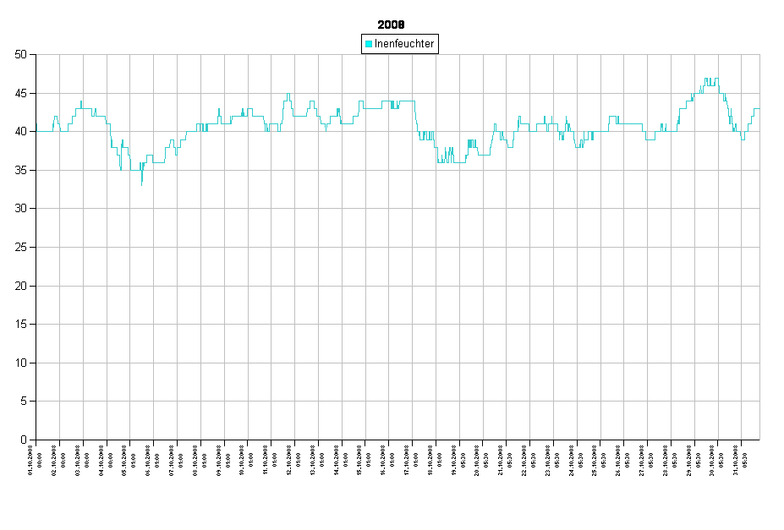This screenshot has height=530, width=784.
Task: Click the bottom-left corner of the plot area
Action: click(x=36, y=439)
